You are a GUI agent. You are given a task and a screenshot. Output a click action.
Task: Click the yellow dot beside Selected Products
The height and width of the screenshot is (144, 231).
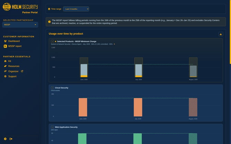[x=56, y=42]
